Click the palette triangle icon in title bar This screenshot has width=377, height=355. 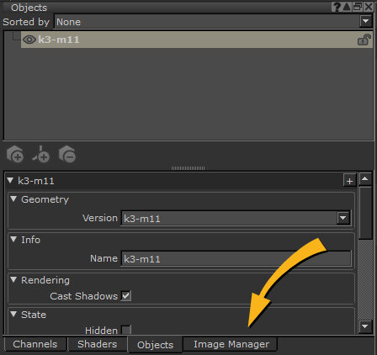(x=347, y=7)
